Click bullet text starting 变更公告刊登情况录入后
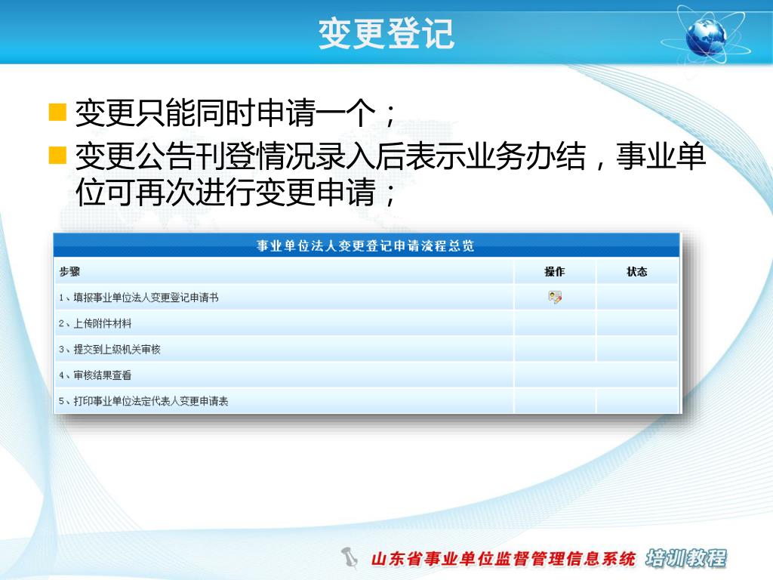 (x=390, y=174)
